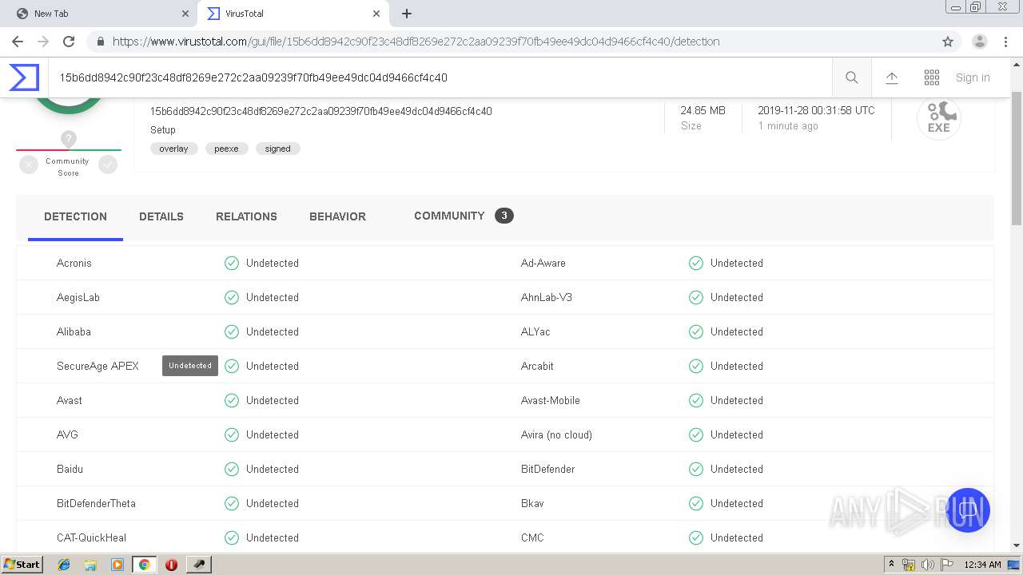Viewport: 1023px width, 575px height.
Task: Click the hash search input field
Action: pos(440,77)
